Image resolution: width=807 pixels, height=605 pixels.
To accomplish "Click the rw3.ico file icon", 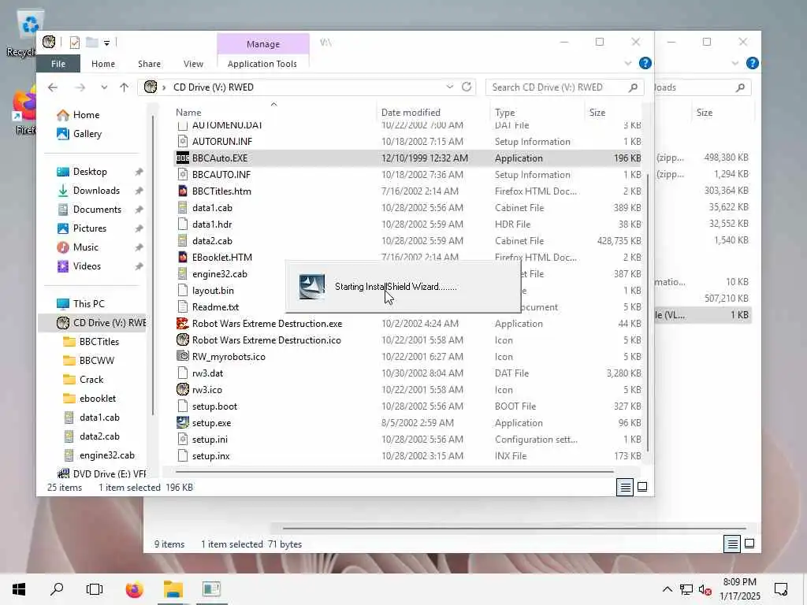I will tap(182, 389).
